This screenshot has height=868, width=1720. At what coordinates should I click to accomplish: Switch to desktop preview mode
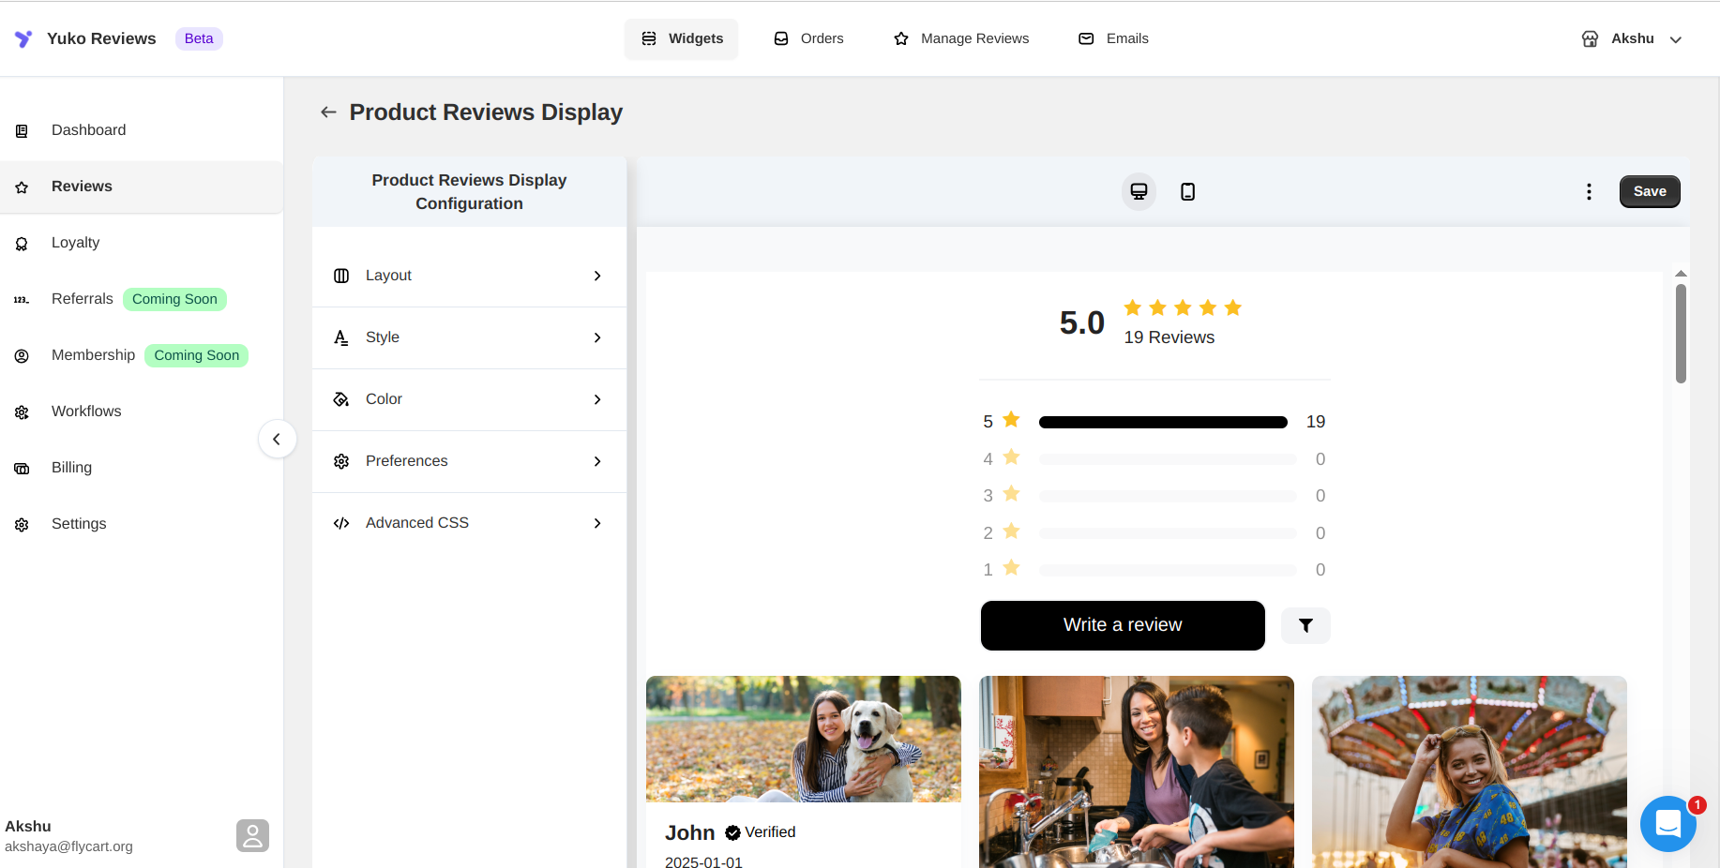click(x=1139, y=191)
